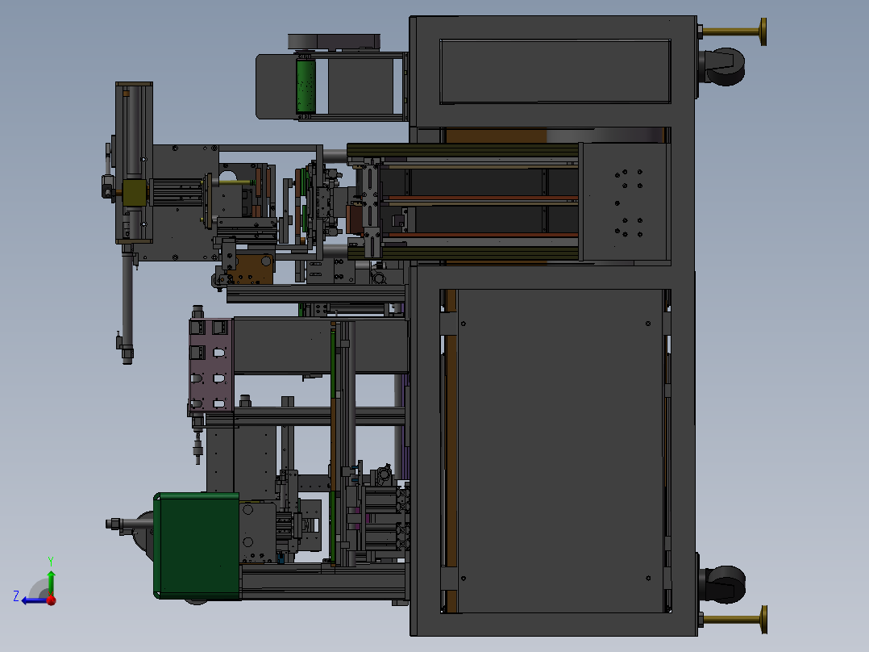Select the plate with bolt-hole pattern on the cabinet
Viewport: 869px width, 652px height.
[x=625, y=202]
